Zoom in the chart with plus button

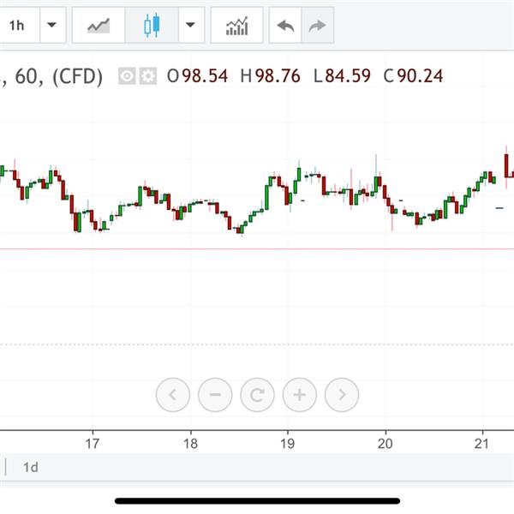[299, 395]
